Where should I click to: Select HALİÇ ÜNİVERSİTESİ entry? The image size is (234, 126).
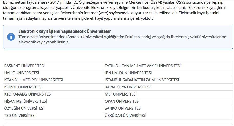tap(54, 73)
